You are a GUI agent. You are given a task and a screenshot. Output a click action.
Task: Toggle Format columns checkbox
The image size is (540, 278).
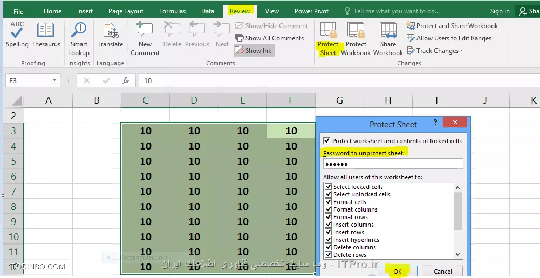coord(328,209)
